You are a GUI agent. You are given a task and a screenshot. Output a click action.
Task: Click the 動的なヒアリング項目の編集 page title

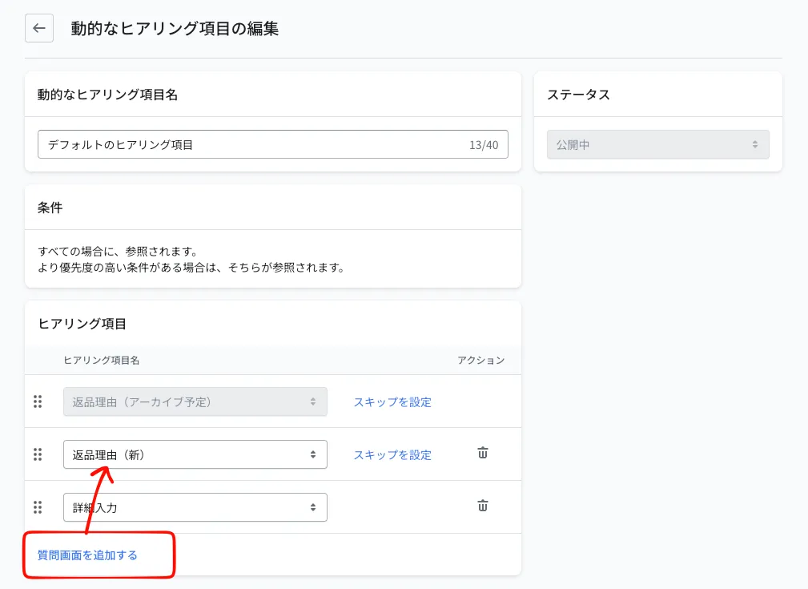175,28
